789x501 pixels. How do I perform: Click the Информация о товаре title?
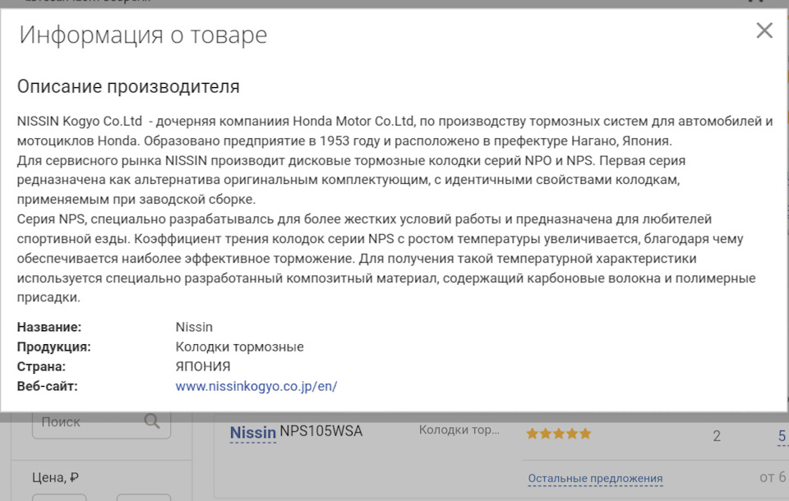coord(143,35)
